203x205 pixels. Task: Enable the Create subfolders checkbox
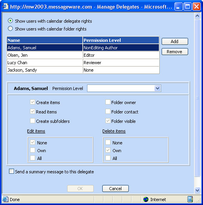click(x=32, y=120)
